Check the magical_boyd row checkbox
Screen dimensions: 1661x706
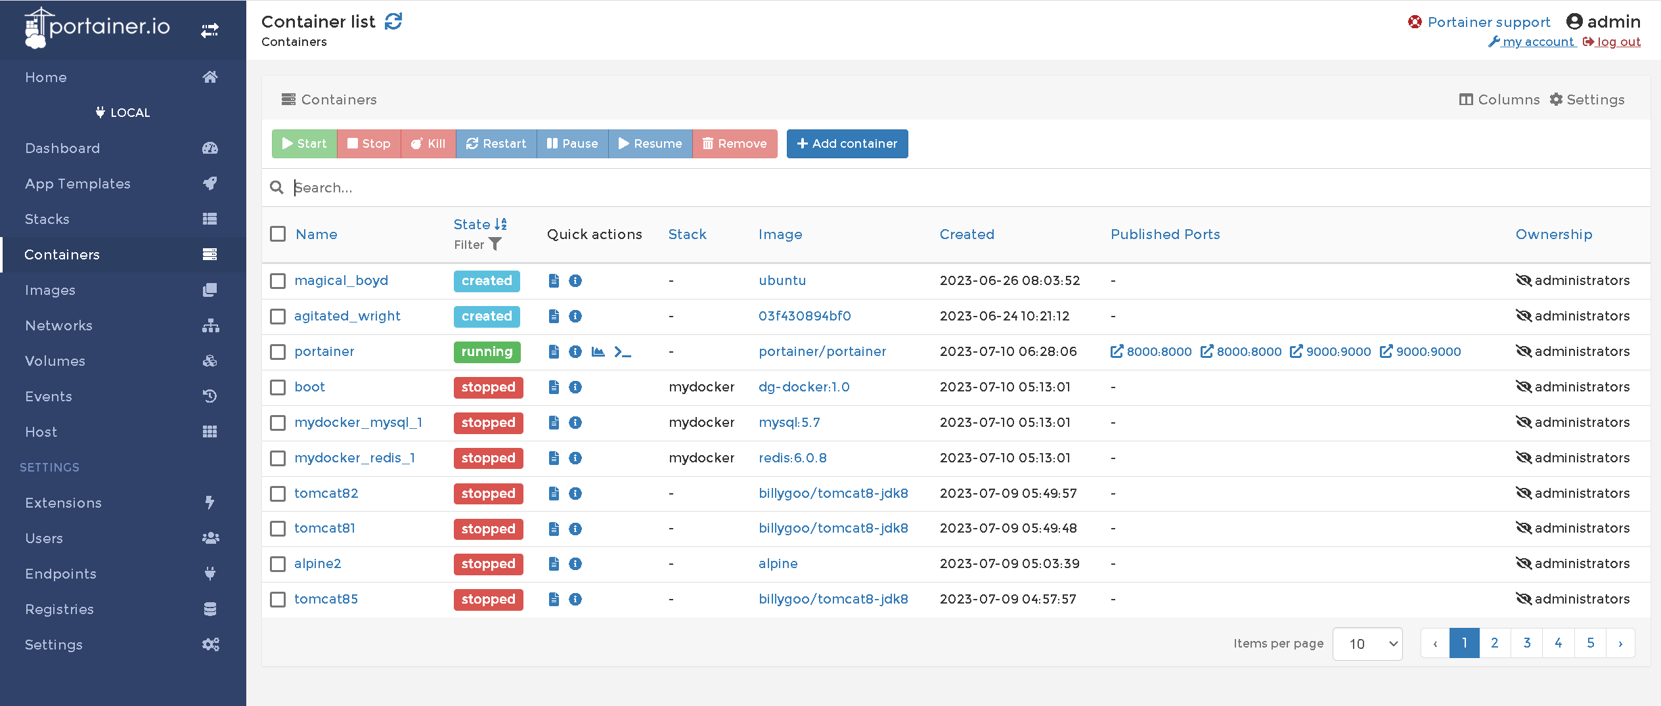click(x=278, y=281)
